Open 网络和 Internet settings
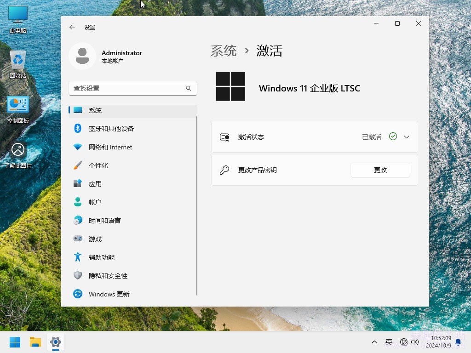 click(x=133, y=147)
